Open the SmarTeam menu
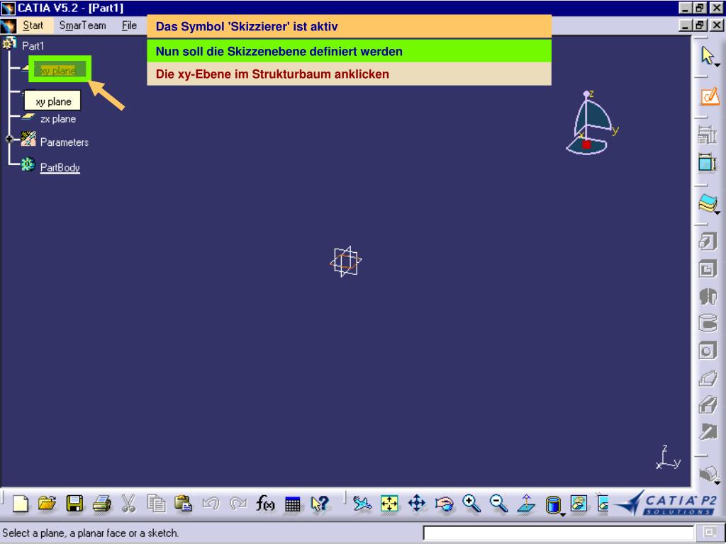Screen dimensions: 726x544 tap(82, 25)
